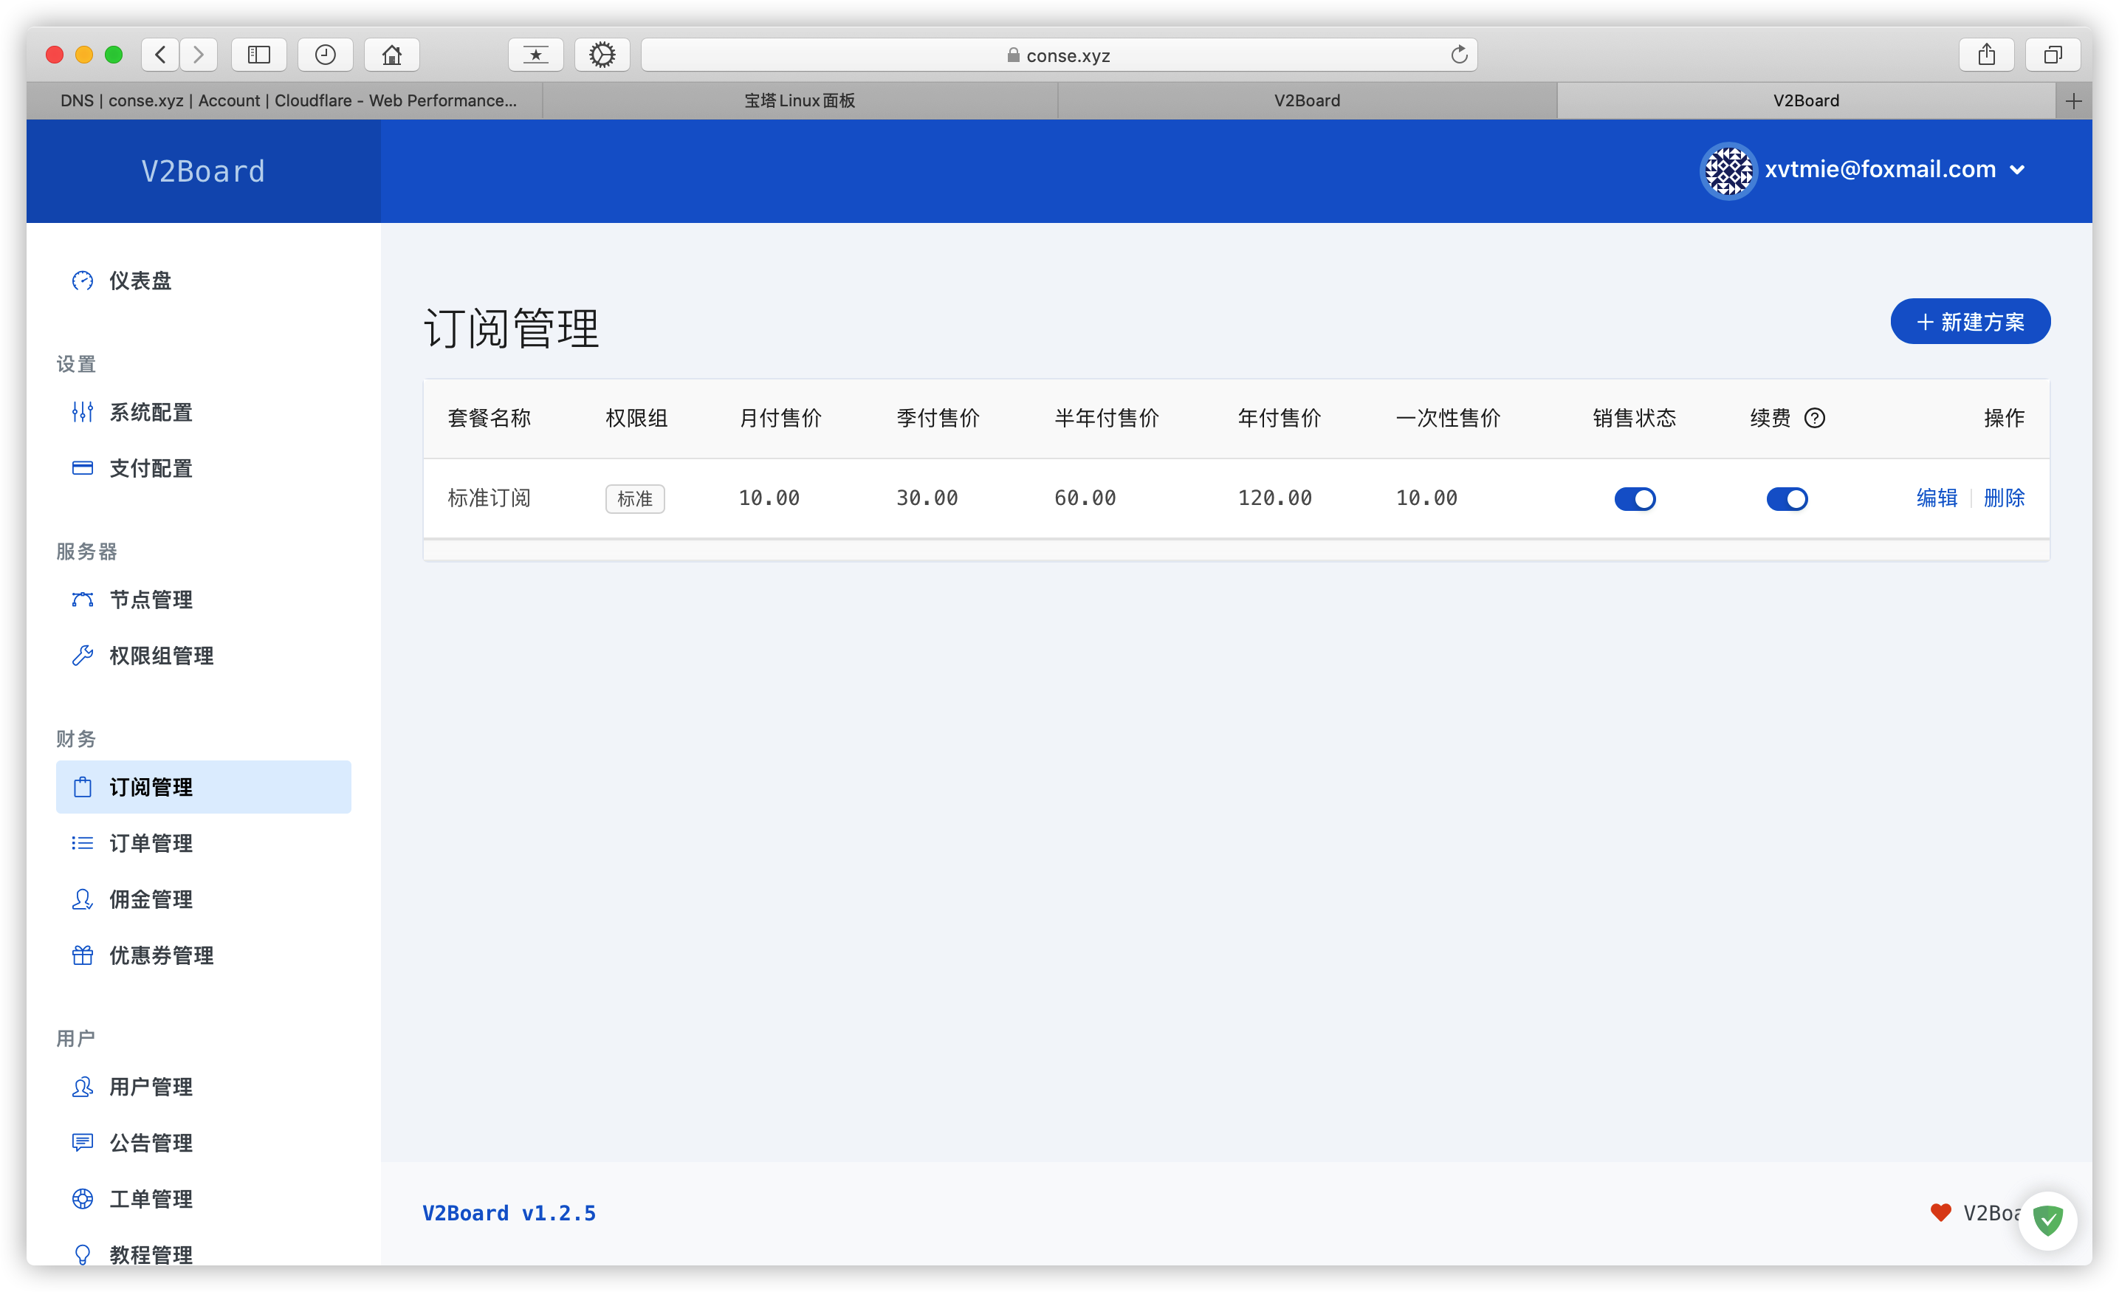Image resolution: width=2119 pixels, height=1292 pixels.
Task: Click the green shield badge icon
Action: point(2047,1220)
